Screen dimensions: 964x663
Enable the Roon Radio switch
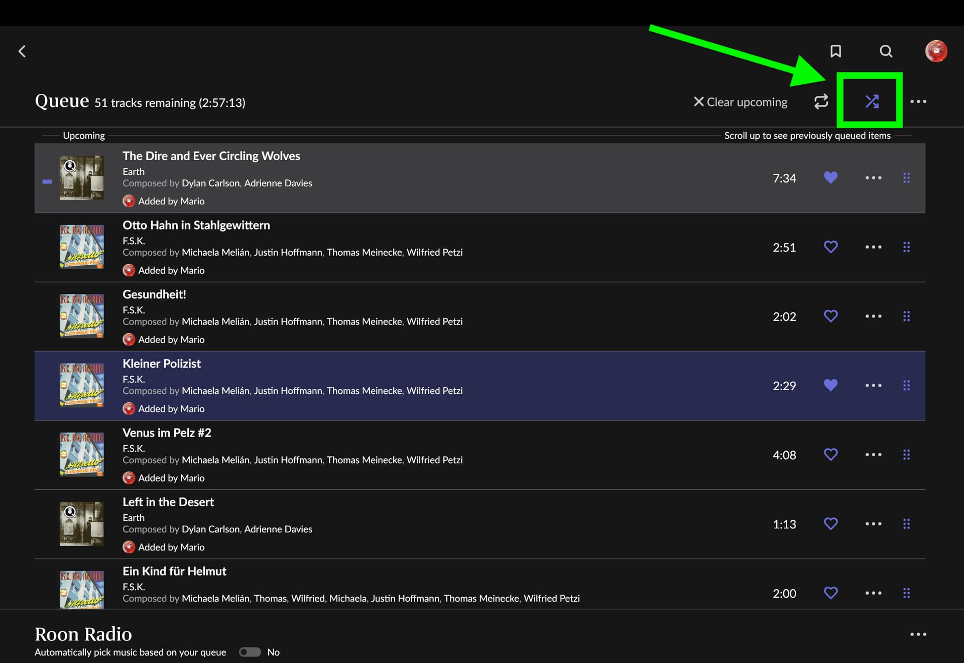tap(250, 652)
